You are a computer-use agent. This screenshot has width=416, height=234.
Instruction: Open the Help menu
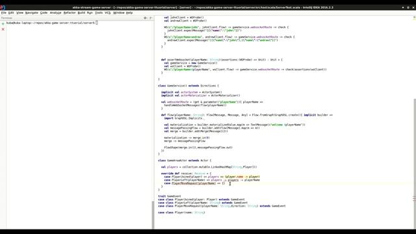[x=129, y=13]
